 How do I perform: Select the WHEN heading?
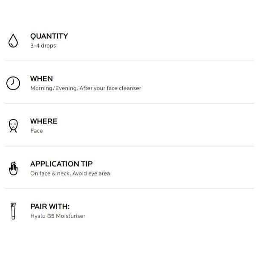click(x=41, y=79)
